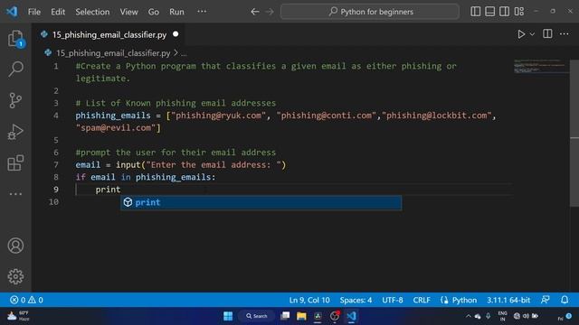Click the VS Code logo icon

(12, 12)
